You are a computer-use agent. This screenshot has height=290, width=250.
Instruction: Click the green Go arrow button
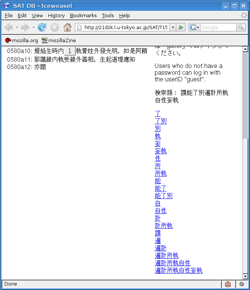181,27
